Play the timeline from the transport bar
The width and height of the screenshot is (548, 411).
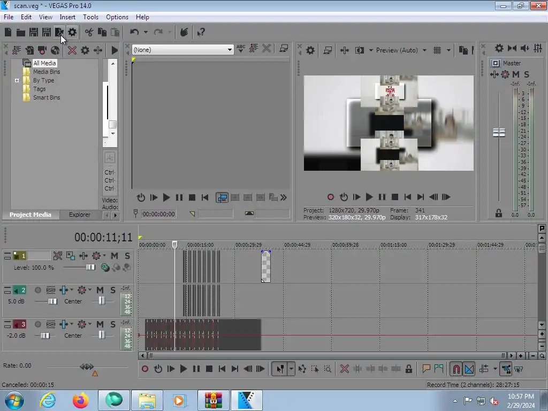tap(184, 369)
